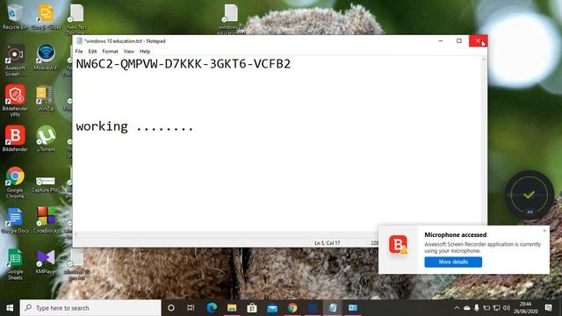Image resolution: width=562 pixels, height=316 pixels.
Task: Click the Bitdefender green checkmark widget
Action: pos(530,195)
